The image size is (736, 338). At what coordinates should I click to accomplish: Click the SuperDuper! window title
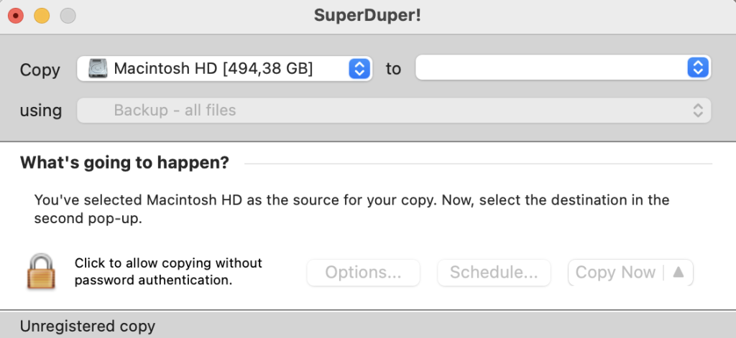(x=367, y=16)
